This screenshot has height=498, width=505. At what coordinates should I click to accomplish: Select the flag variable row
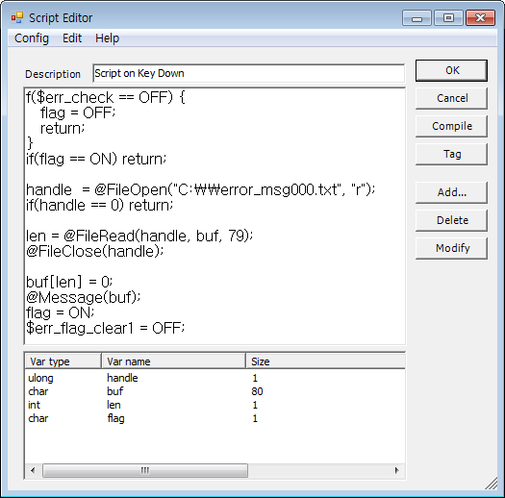click(x=215, y=418)
